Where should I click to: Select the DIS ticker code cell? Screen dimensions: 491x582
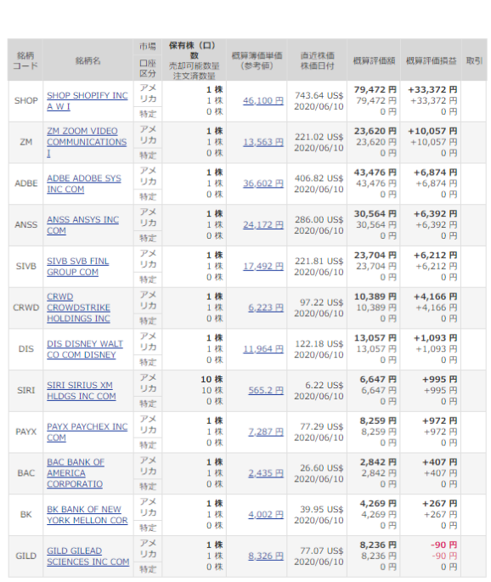click(x=25, y=349)
